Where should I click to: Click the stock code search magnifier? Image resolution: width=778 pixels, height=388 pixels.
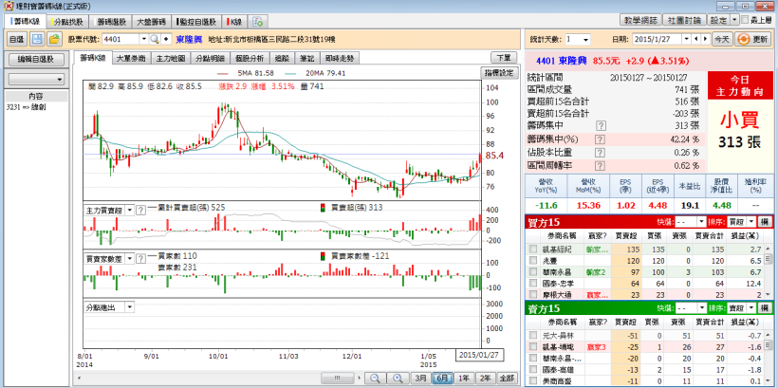(x=155, y=39)
